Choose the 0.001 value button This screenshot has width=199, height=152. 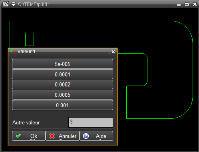pyautogui.click(x=62, y=105)
